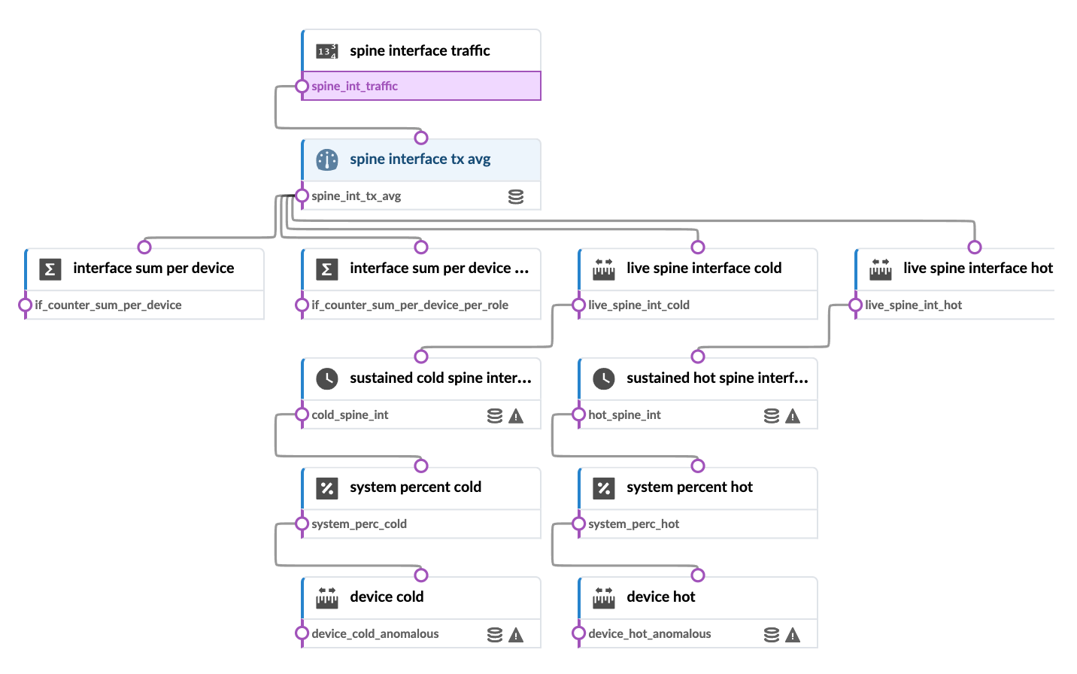Click the gauge icon on spine interface tx avg
1077x674 pixels.
326,159
